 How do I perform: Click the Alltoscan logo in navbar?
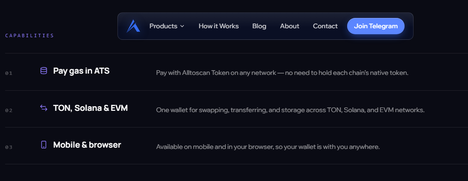pyautogui.click(x=133, y=26)
